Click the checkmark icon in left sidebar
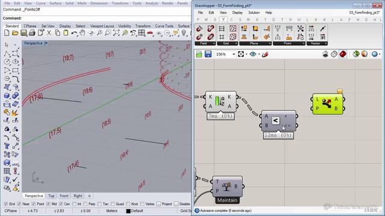 pos(15,179)
